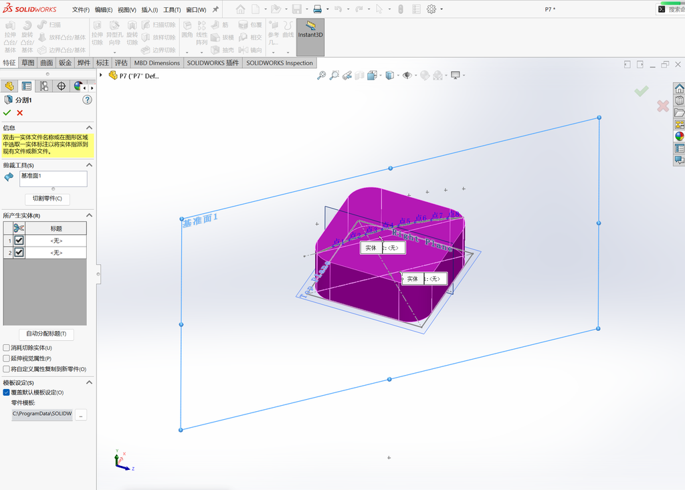Open the View Orientation icon
The height and width of the screenshot is (490, 685).
pos(372,76)
